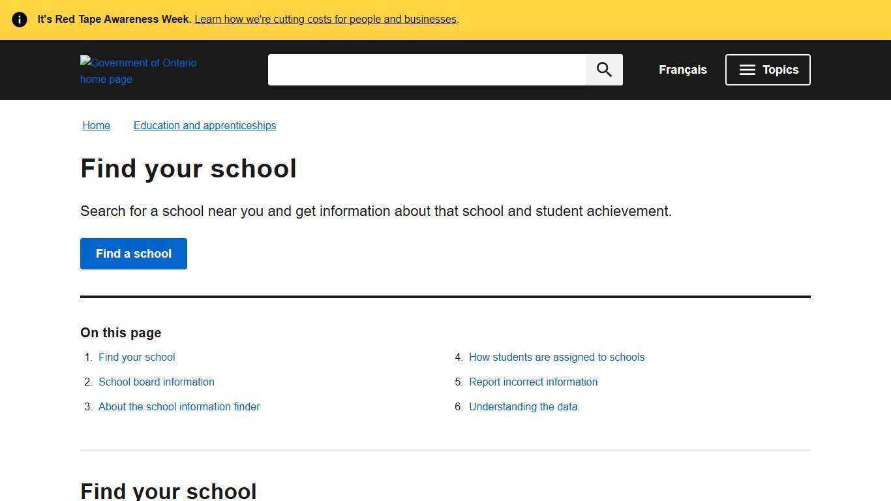This screenshot has width=891, height=501.
Task: Click the Report incorrect information link
Action: (533, 382)
